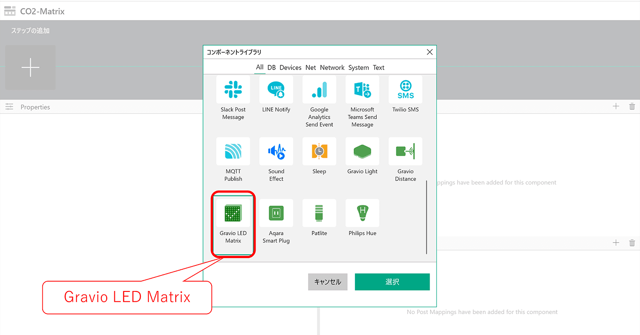The image size is (640, 335).
Task: Confirm with the 選択 button
Action: click(392, 282)
